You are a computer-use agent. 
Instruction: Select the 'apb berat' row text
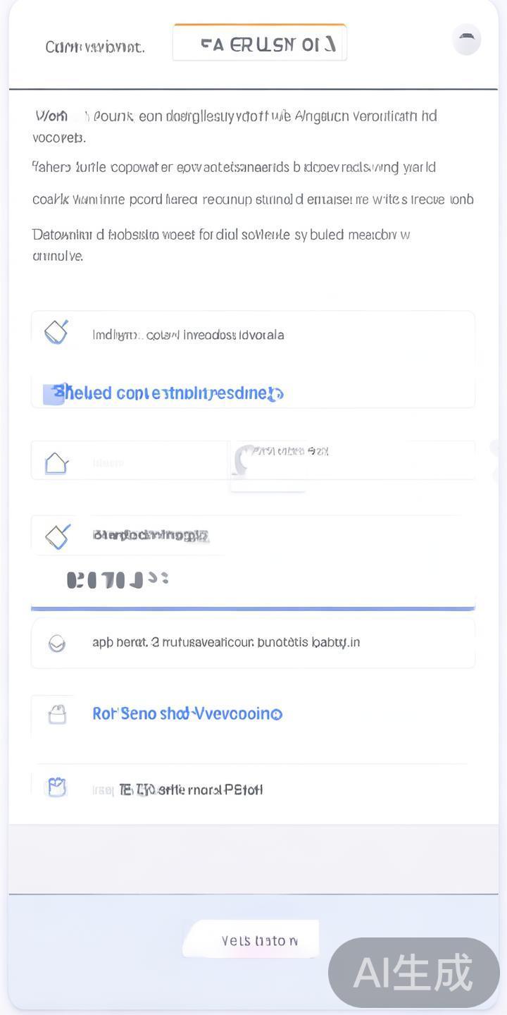(x=226, y=642)
